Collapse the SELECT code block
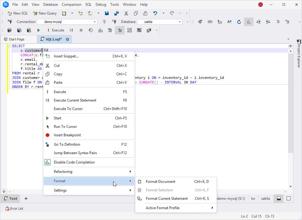Image resolution: width=302 pixels, height=220 pixels. pos(9,46)
